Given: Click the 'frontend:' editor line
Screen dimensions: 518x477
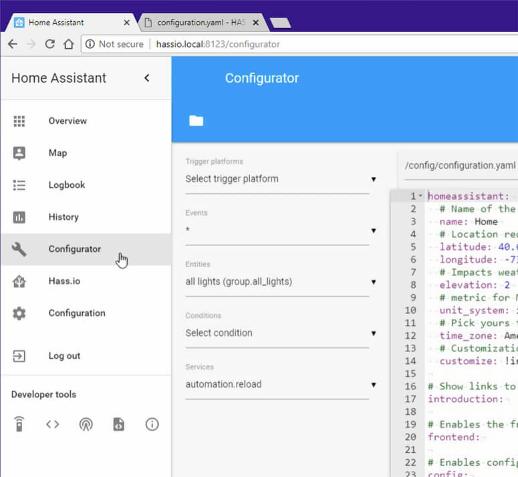Looking at the screenshot, I should pyautogui.click(x=454, y=437).
